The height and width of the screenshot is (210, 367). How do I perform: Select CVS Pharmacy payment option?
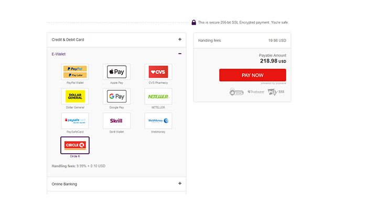click(x=158, y=72)
